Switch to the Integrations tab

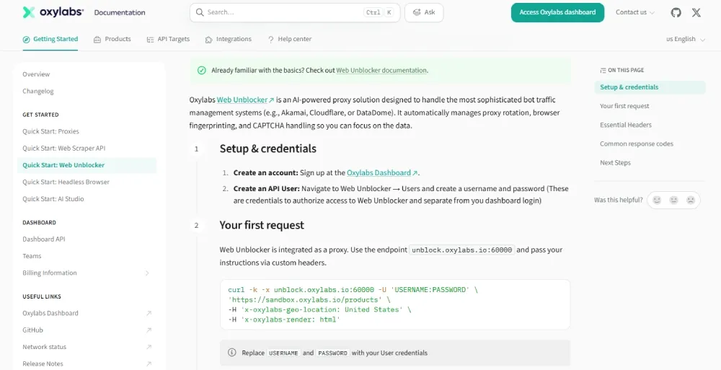[228, 39]
